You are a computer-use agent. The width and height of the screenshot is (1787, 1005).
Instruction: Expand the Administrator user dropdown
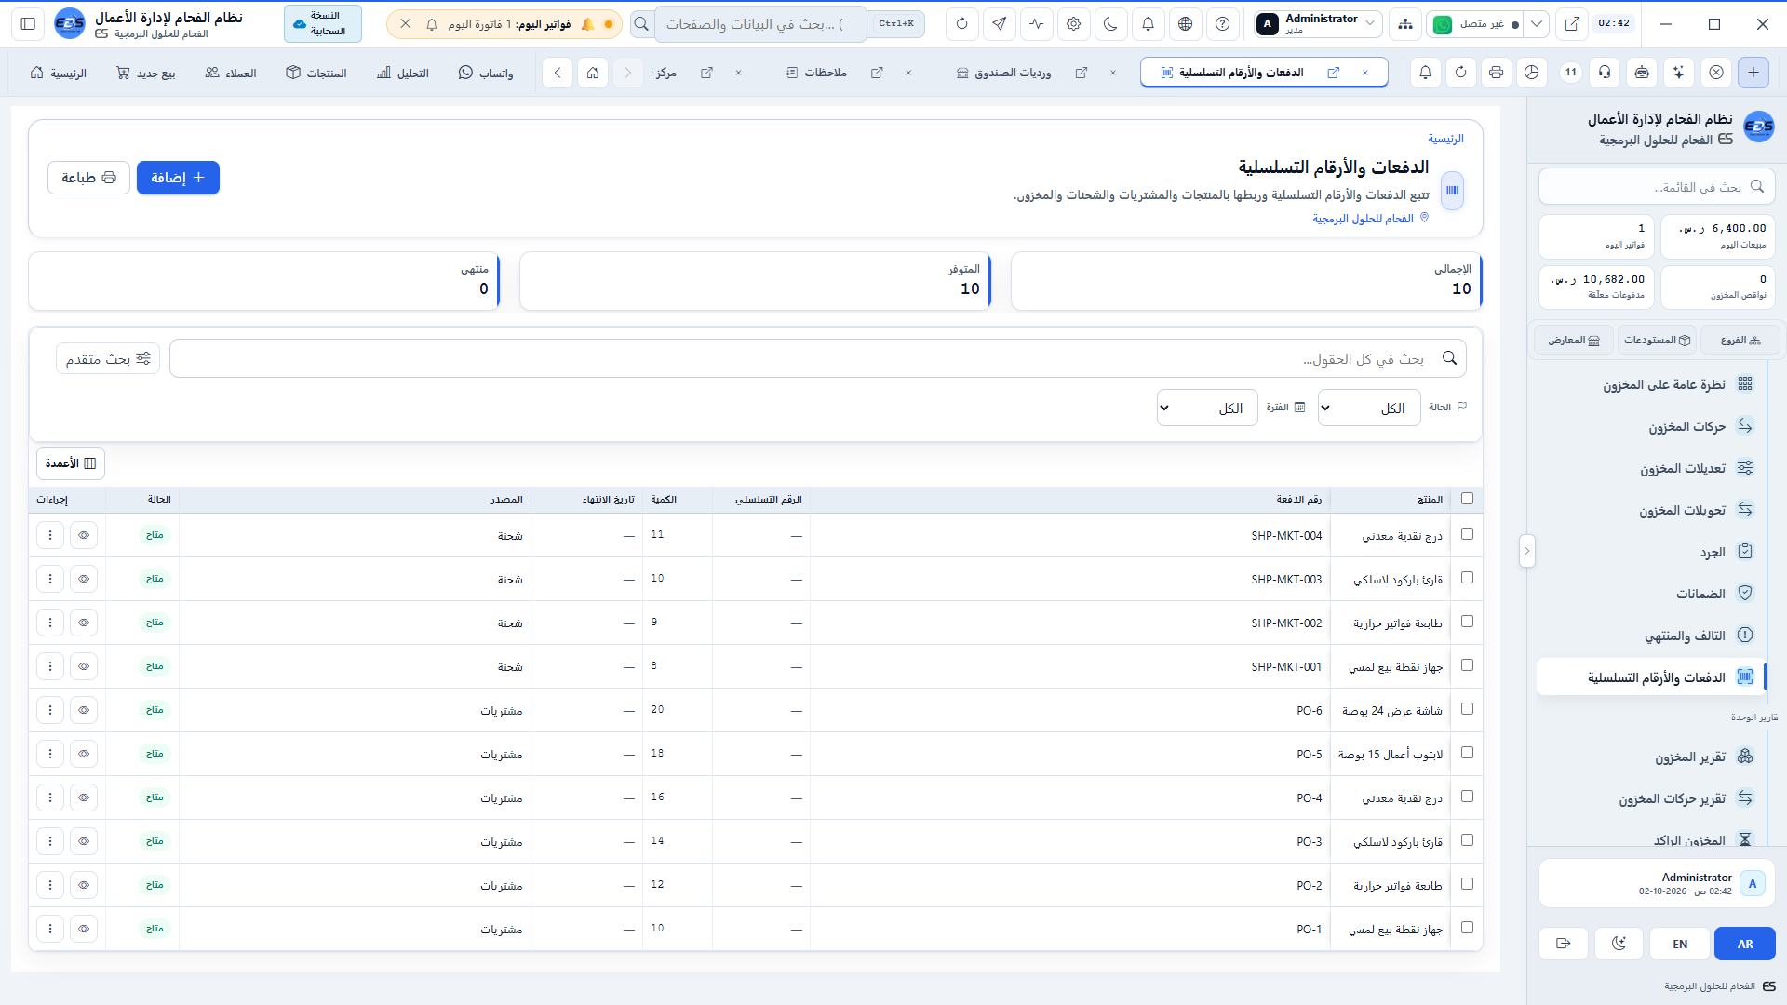click(x=1317, y=24)
